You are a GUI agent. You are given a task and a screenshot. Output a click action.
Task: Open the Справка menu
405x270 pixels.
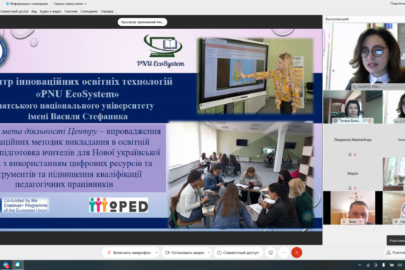point(107,11)
